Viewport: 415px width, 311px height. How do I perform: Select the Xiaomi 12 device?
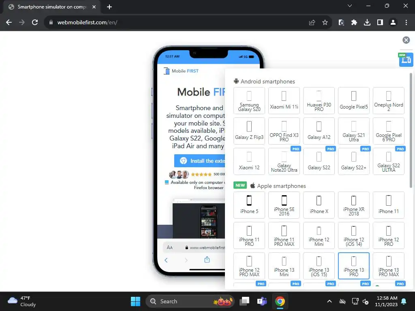(x=249, y=161)
